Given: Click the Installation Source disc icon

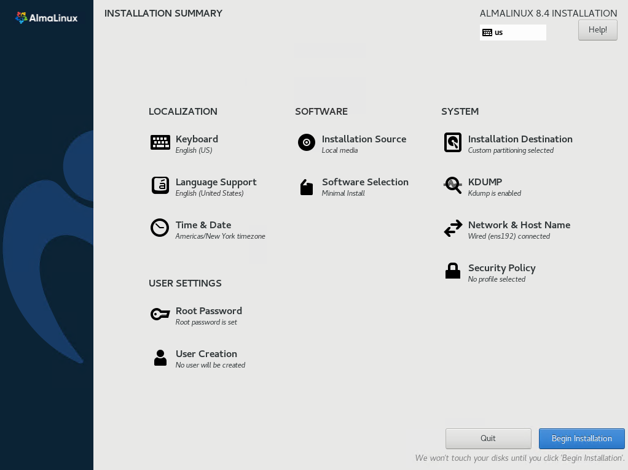Looking at the screenshot, I should tap(307, 142).
